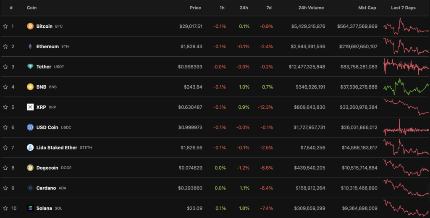
Task: Click the Bitcoin coin logo icon
Action: (30, 26)
